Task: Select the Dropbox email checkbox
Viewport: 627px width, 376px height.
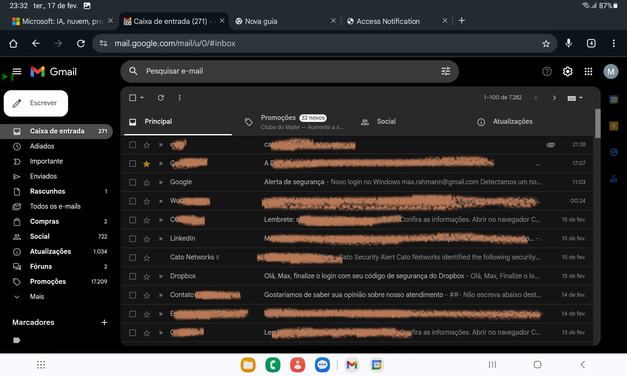Action: [133, 276]
